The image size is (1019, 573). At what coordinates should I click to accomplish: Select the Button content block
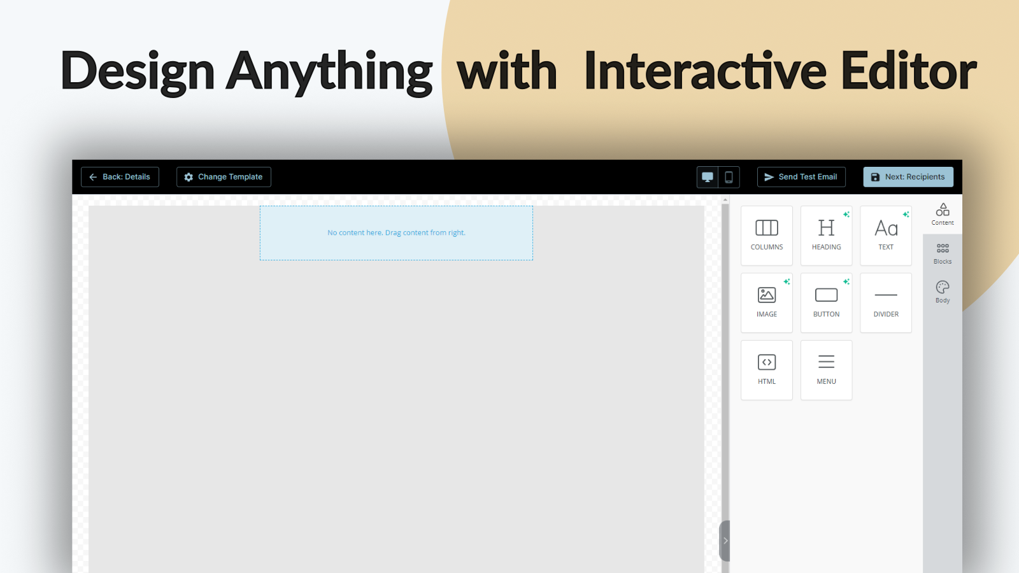[826, 303]
